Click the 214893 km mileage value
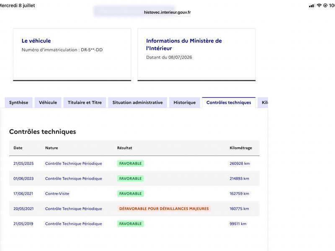This screenshot has width=335, height=251. (240, 179)
